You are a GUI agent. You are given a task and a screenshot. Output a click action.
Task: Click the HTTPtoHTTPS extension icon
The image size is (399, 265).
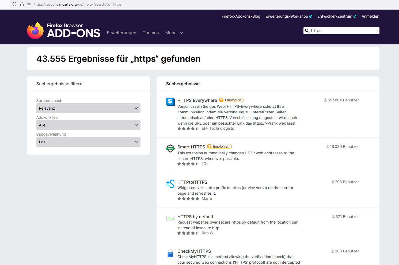coord(170,184)
